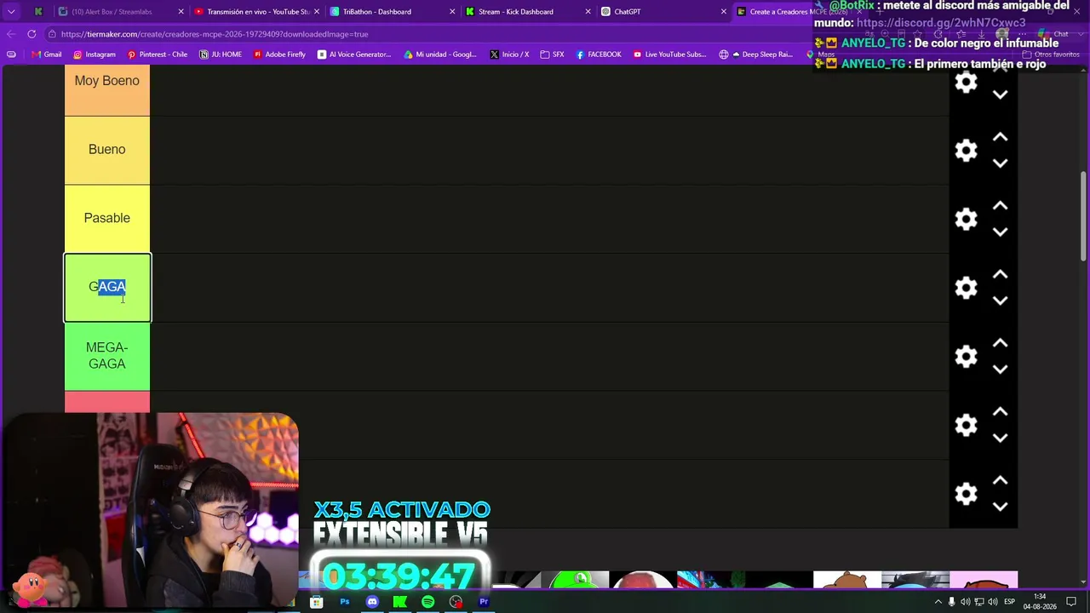
Task: Open the Live YouTube Subs bookmark
Action: (670, 54)
